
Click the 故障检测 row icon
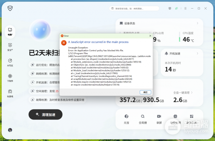pyautogui.click(x=32, y=100)
